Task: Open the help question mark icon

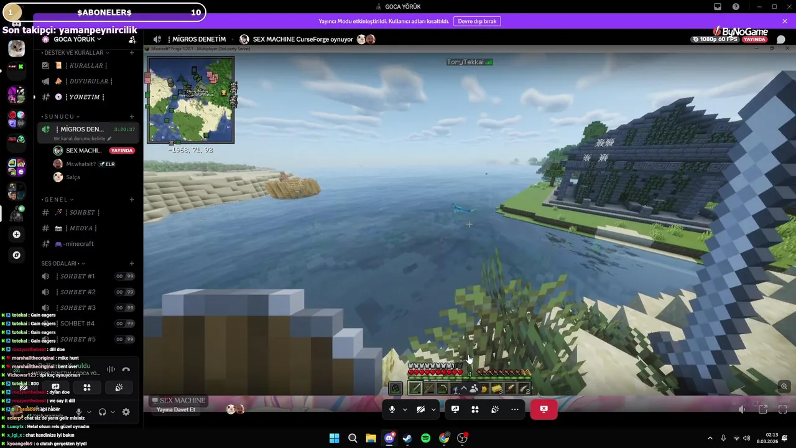Action: point(736,6)
